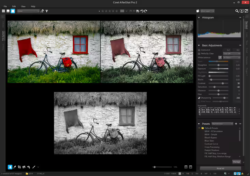Adjust the Contrast slider handle

pos(223,83)
